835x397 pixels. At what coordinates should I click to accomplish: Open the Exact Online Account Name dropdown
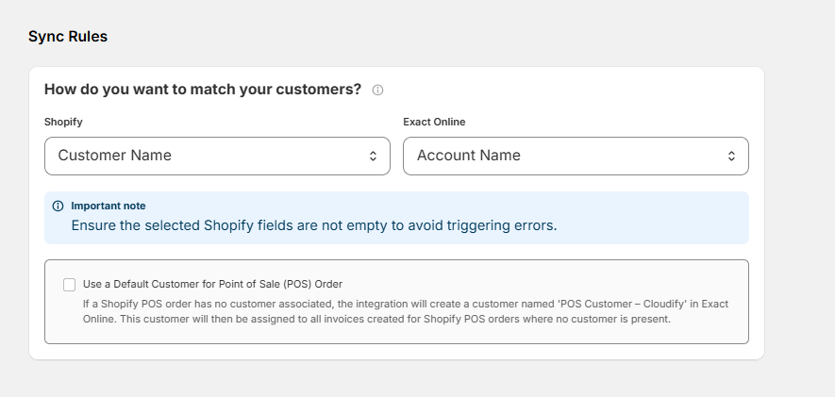(x=576, y=156)
